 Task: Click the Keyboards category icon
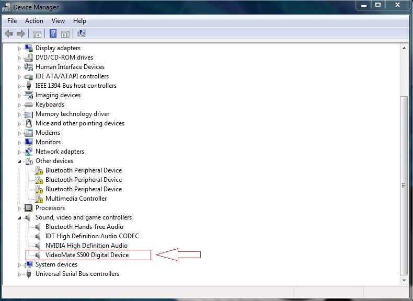(28, 105)
